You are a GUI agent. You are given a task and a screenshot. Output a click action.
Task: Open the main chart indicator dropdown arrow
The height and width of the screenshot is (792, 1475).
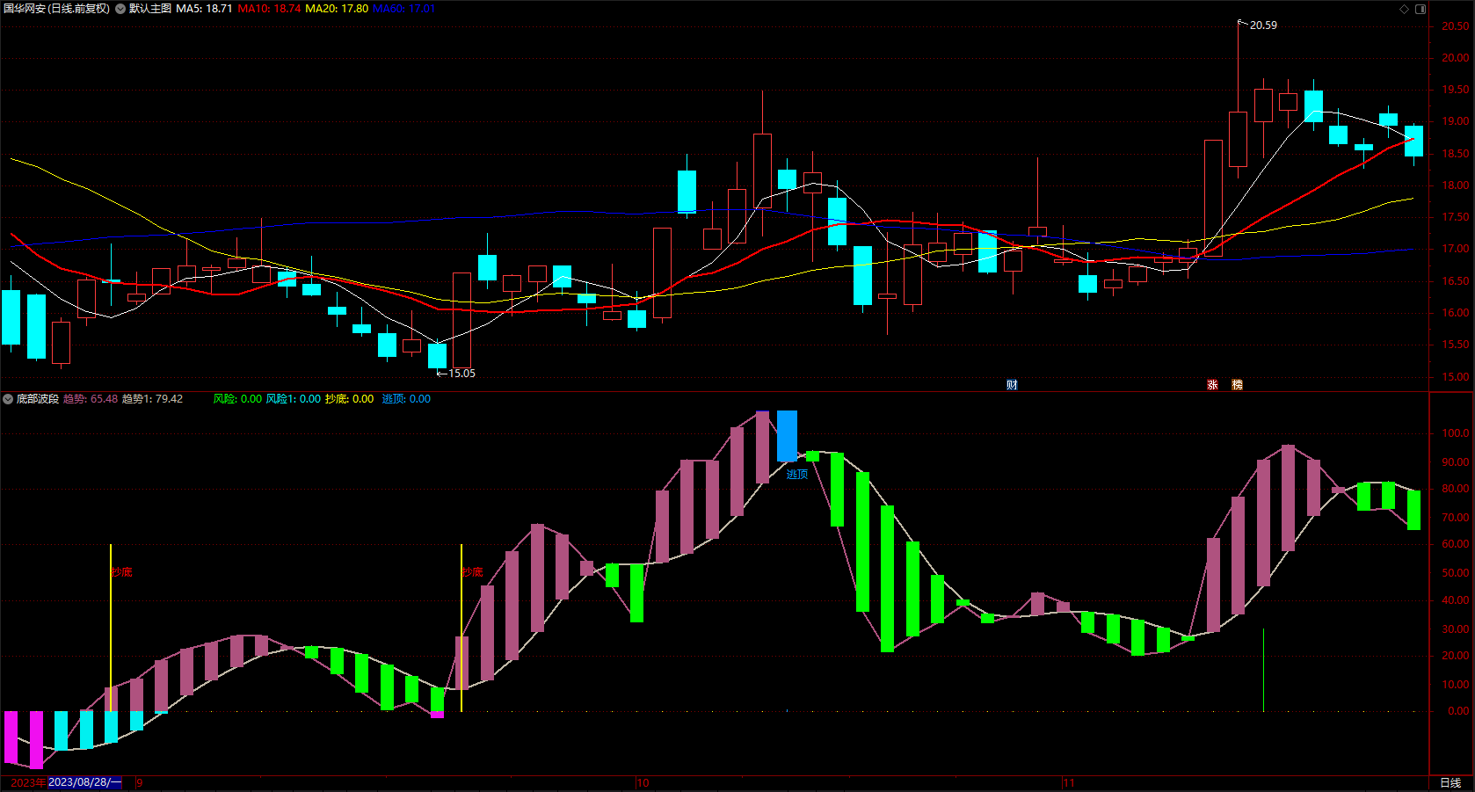120,9
